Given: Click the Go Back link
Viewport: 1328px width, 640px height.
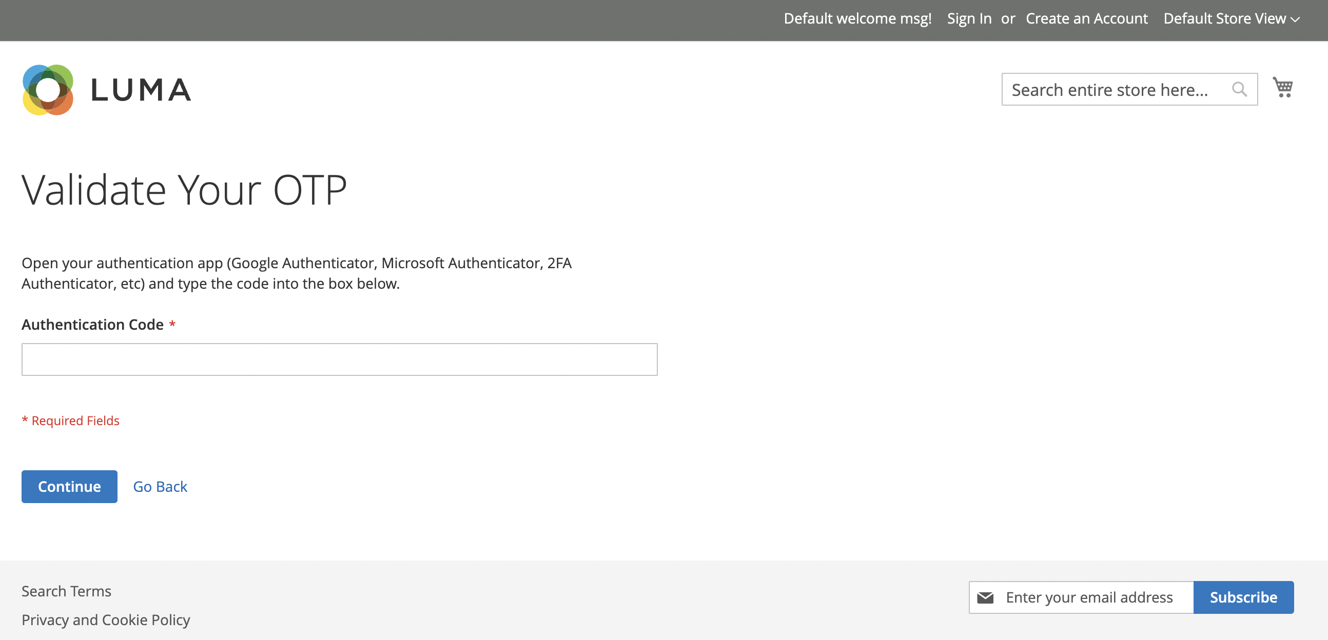Looking at the screenshot, I should (x=160, y=486).
